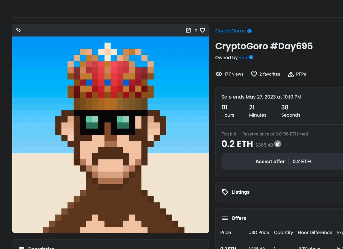Click the eye icon by 177 views
This screenshot has height=249, width=343.
[219, 74]
